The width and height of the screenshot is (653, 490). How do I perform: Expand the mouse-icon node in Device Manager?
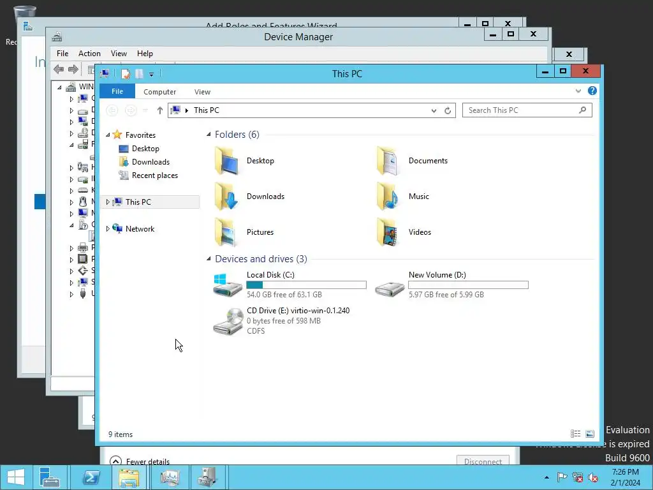click(71, 202)
